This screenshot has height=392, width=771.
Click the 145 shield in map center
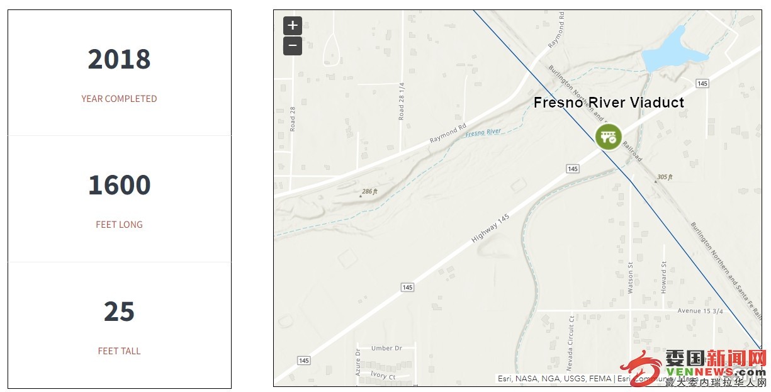[572, 169]
